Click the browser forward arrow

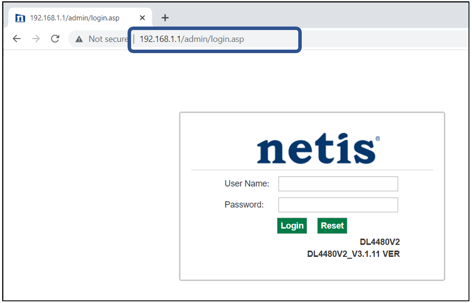pyautogui.click(x=36, y=39)
